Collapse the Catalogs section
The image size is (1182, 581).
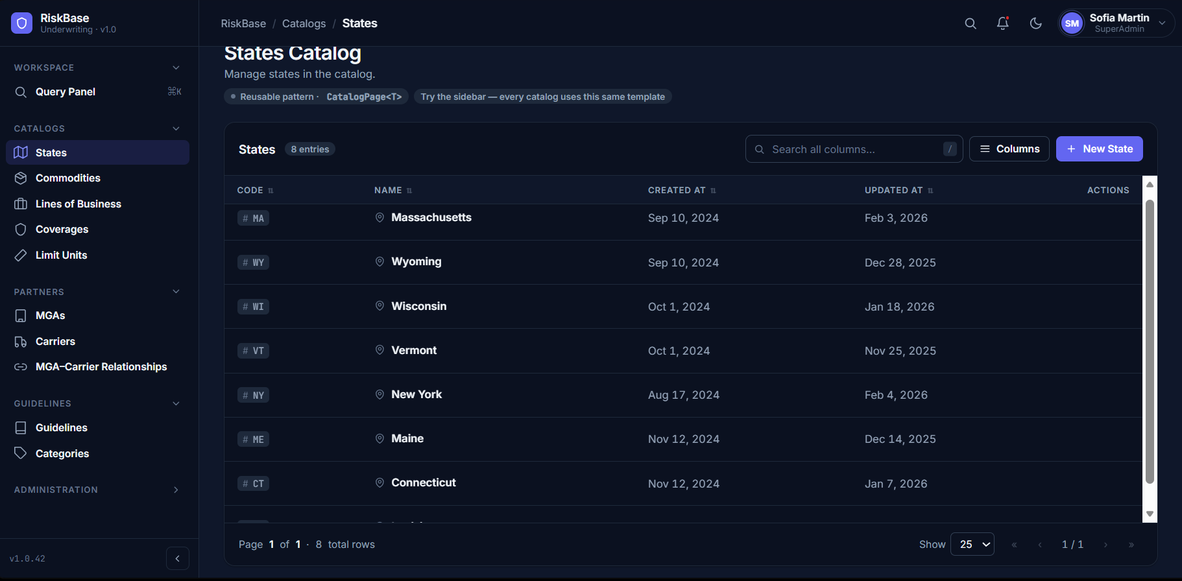[x=176, y=128]
